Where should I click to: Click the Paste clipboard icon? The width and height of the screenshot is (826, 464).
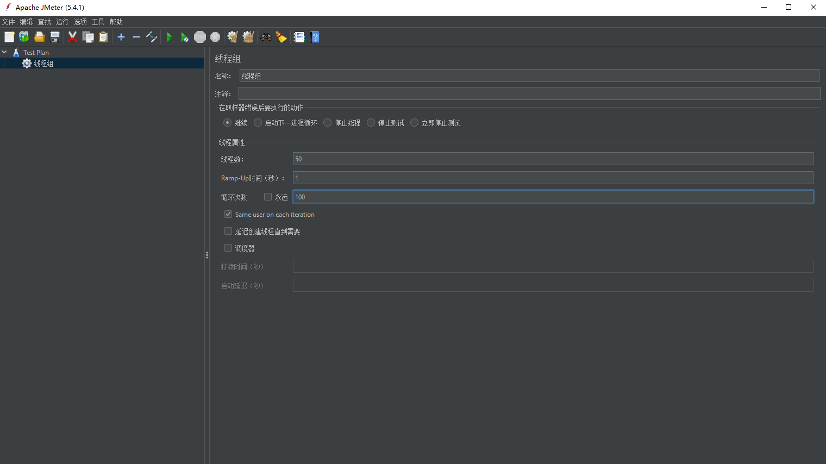click(103, 37)
